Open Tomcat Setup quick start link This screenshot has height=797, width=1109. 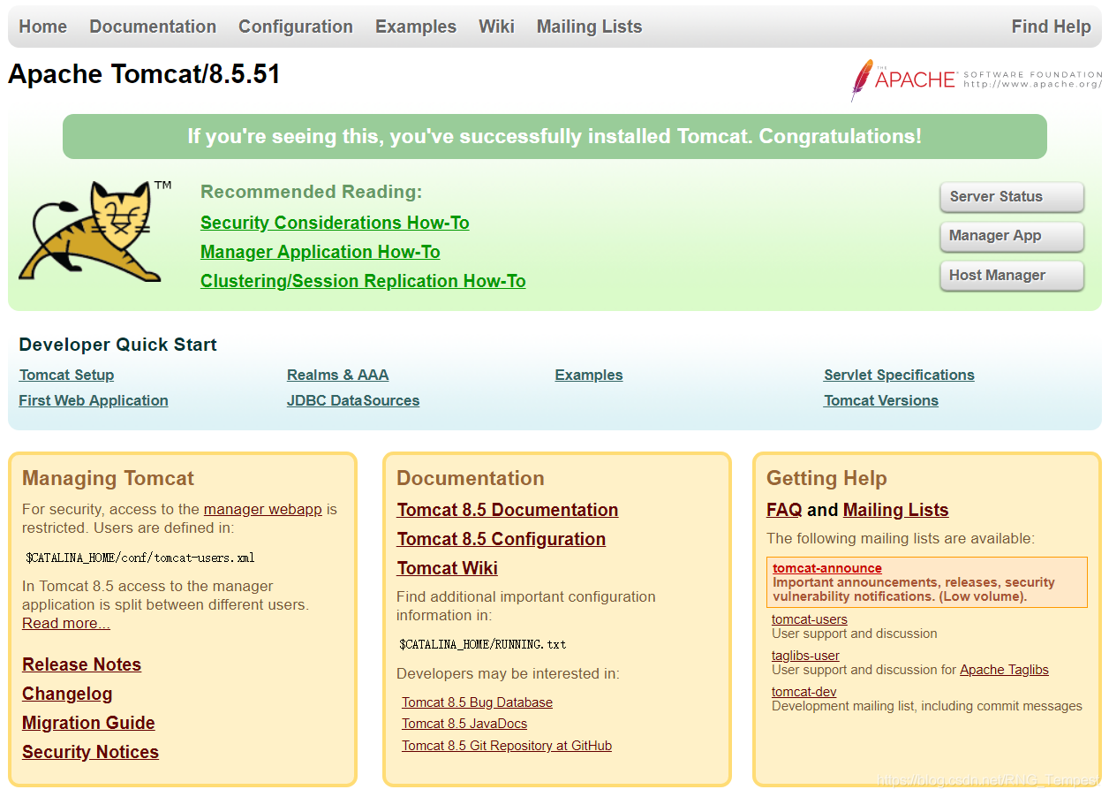coord(67,375)
